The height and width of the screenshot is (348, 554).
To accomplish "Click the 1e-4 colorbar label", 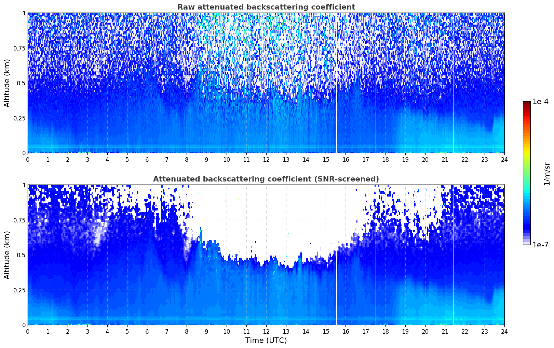I will coord(540,102).
